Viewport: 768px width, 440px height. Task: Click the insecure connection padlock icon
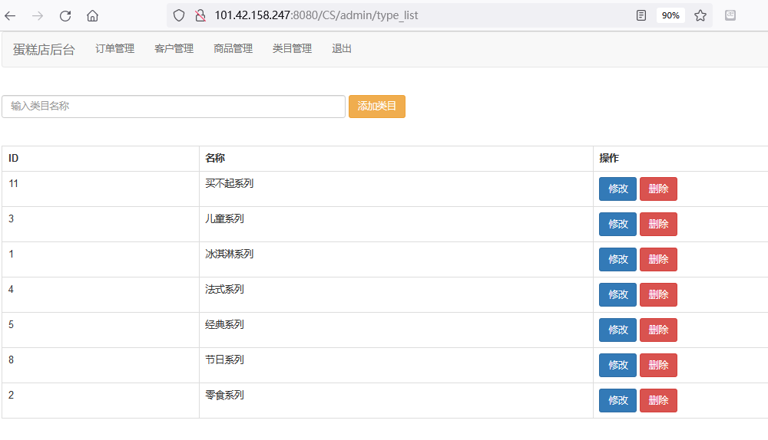click(200, 15)
